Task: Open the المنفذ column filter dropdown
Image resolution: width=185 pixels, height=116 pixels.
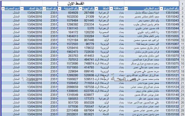Action: pos(97,9)
